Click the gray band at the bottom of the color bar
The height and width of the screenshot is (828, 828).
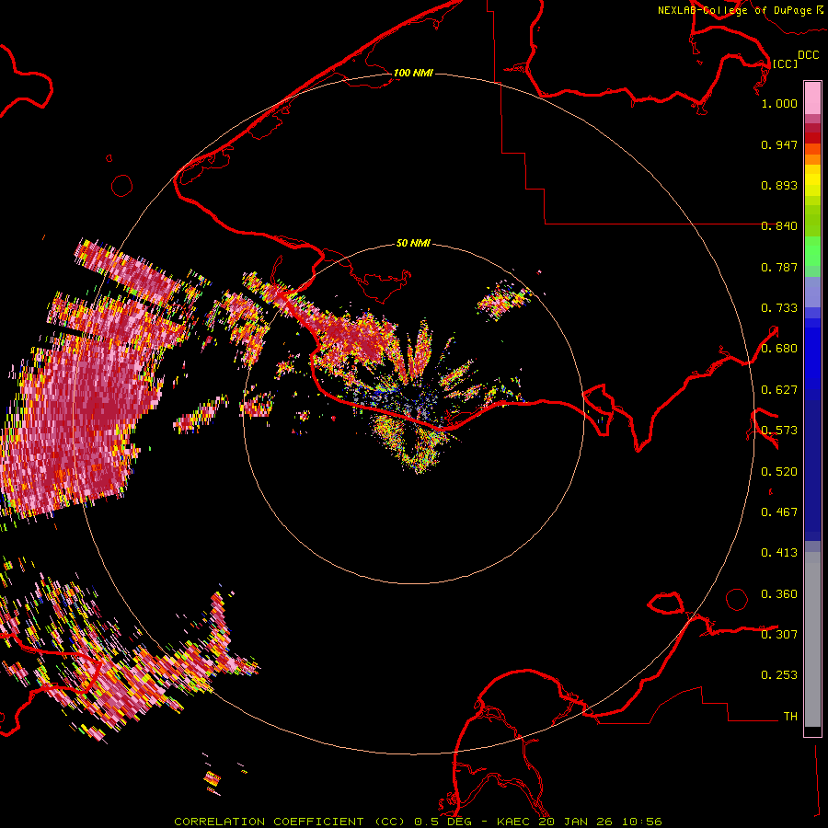tap(812, 639)
